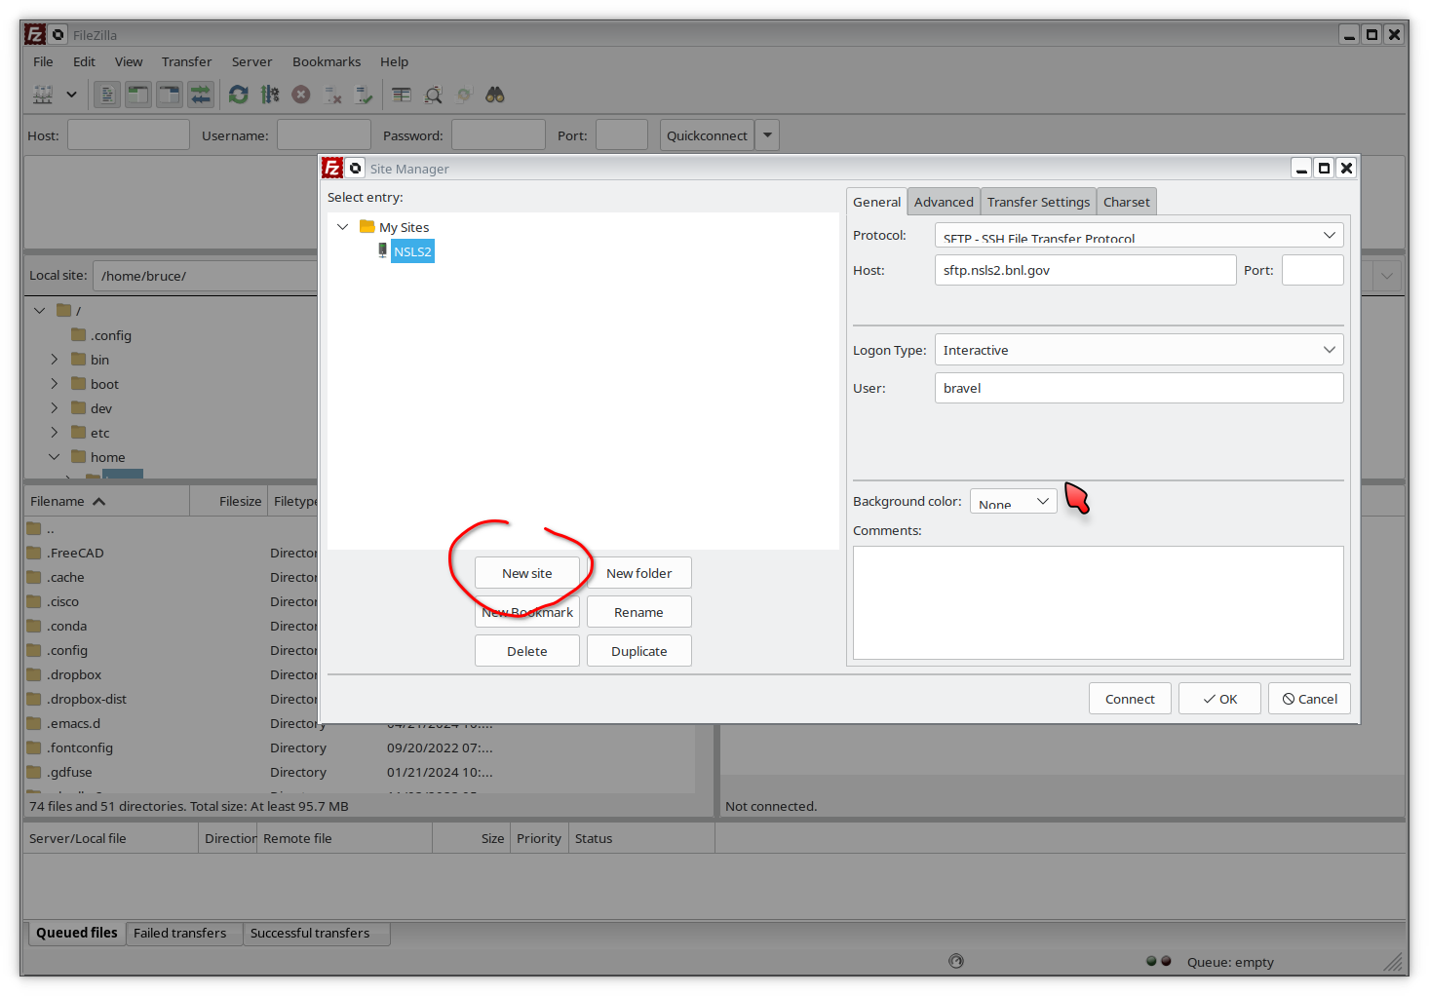Click the Process queue toggle icon
Viewport: 1429px width, 996px height.
tap(270, 95)
